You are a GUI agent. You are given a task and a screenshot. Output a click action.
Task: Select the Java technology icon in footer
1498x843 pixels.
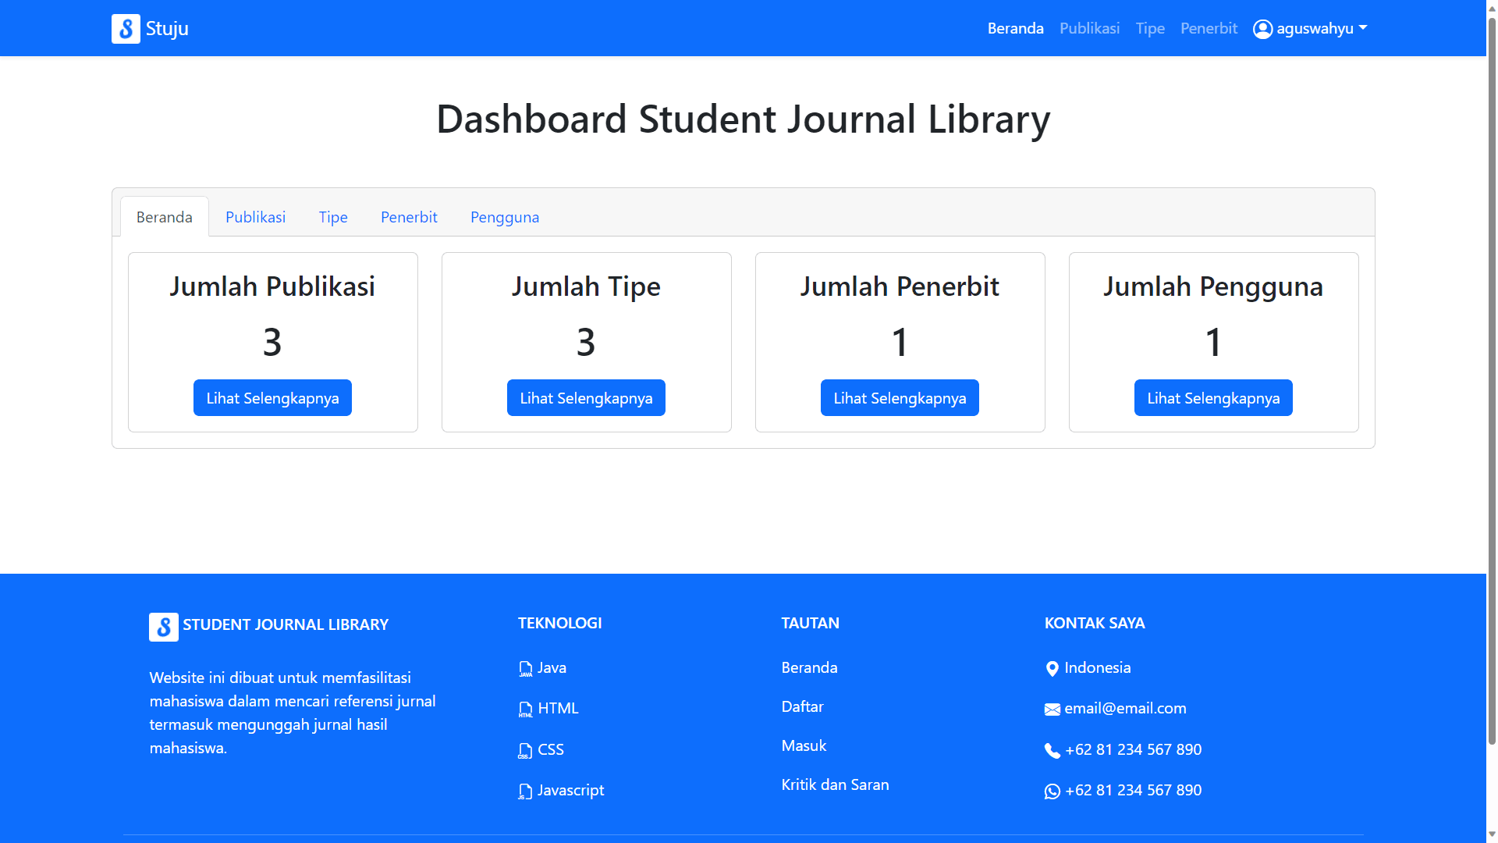coord(525,669)
